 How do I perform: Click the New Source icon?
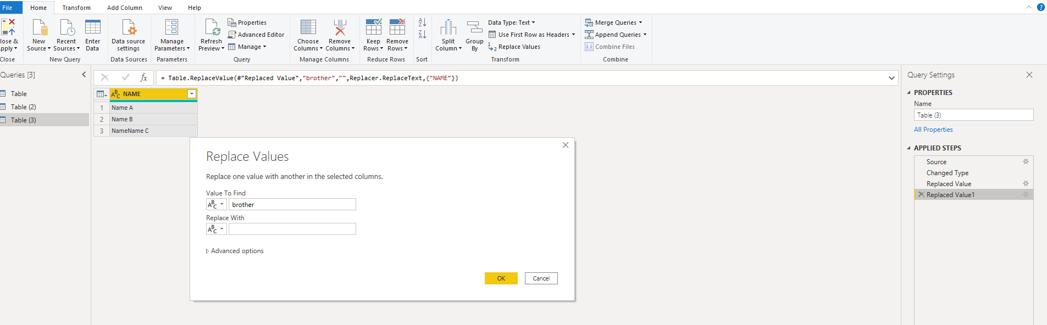tap(40, 27)
